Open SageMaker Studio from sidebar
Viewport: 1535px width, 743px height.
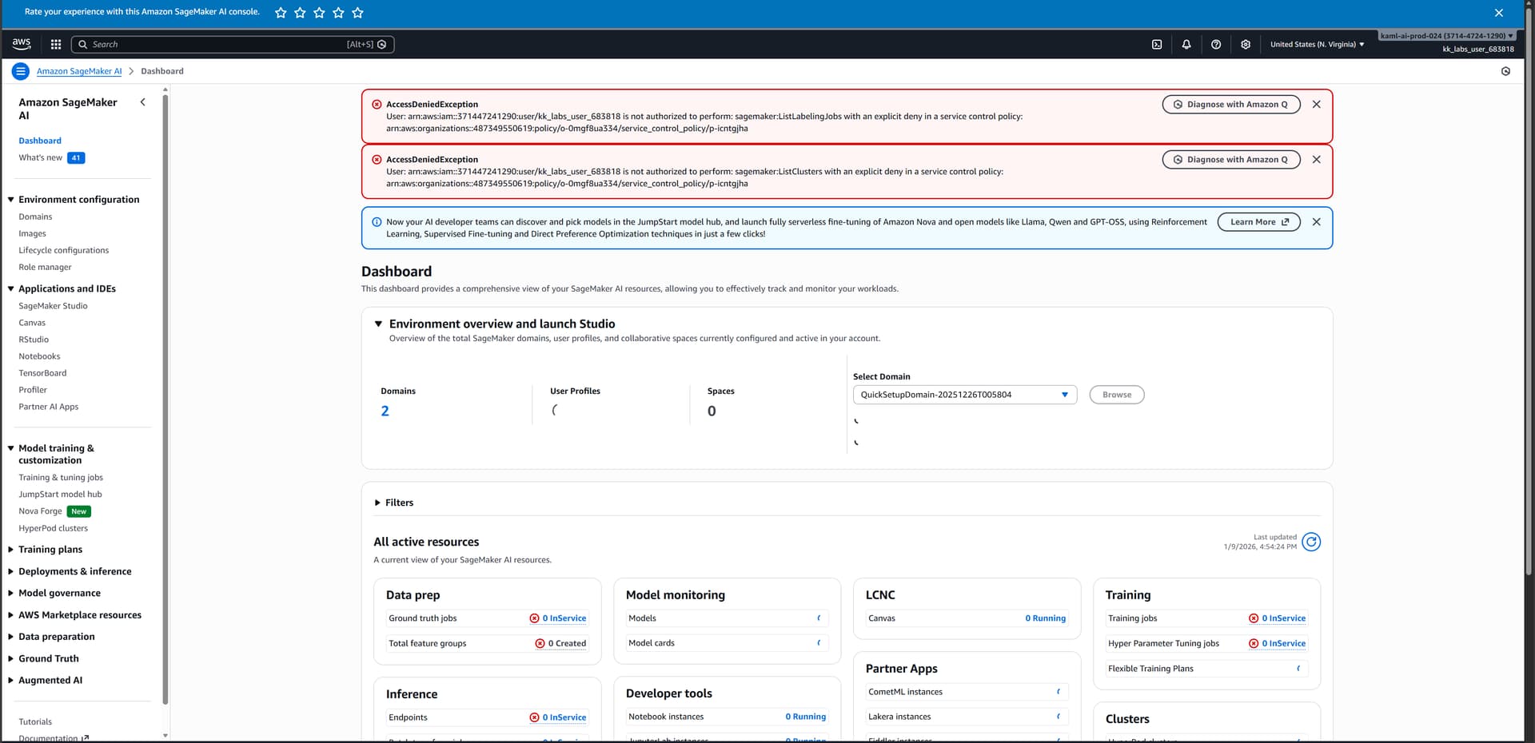[53, 306]
